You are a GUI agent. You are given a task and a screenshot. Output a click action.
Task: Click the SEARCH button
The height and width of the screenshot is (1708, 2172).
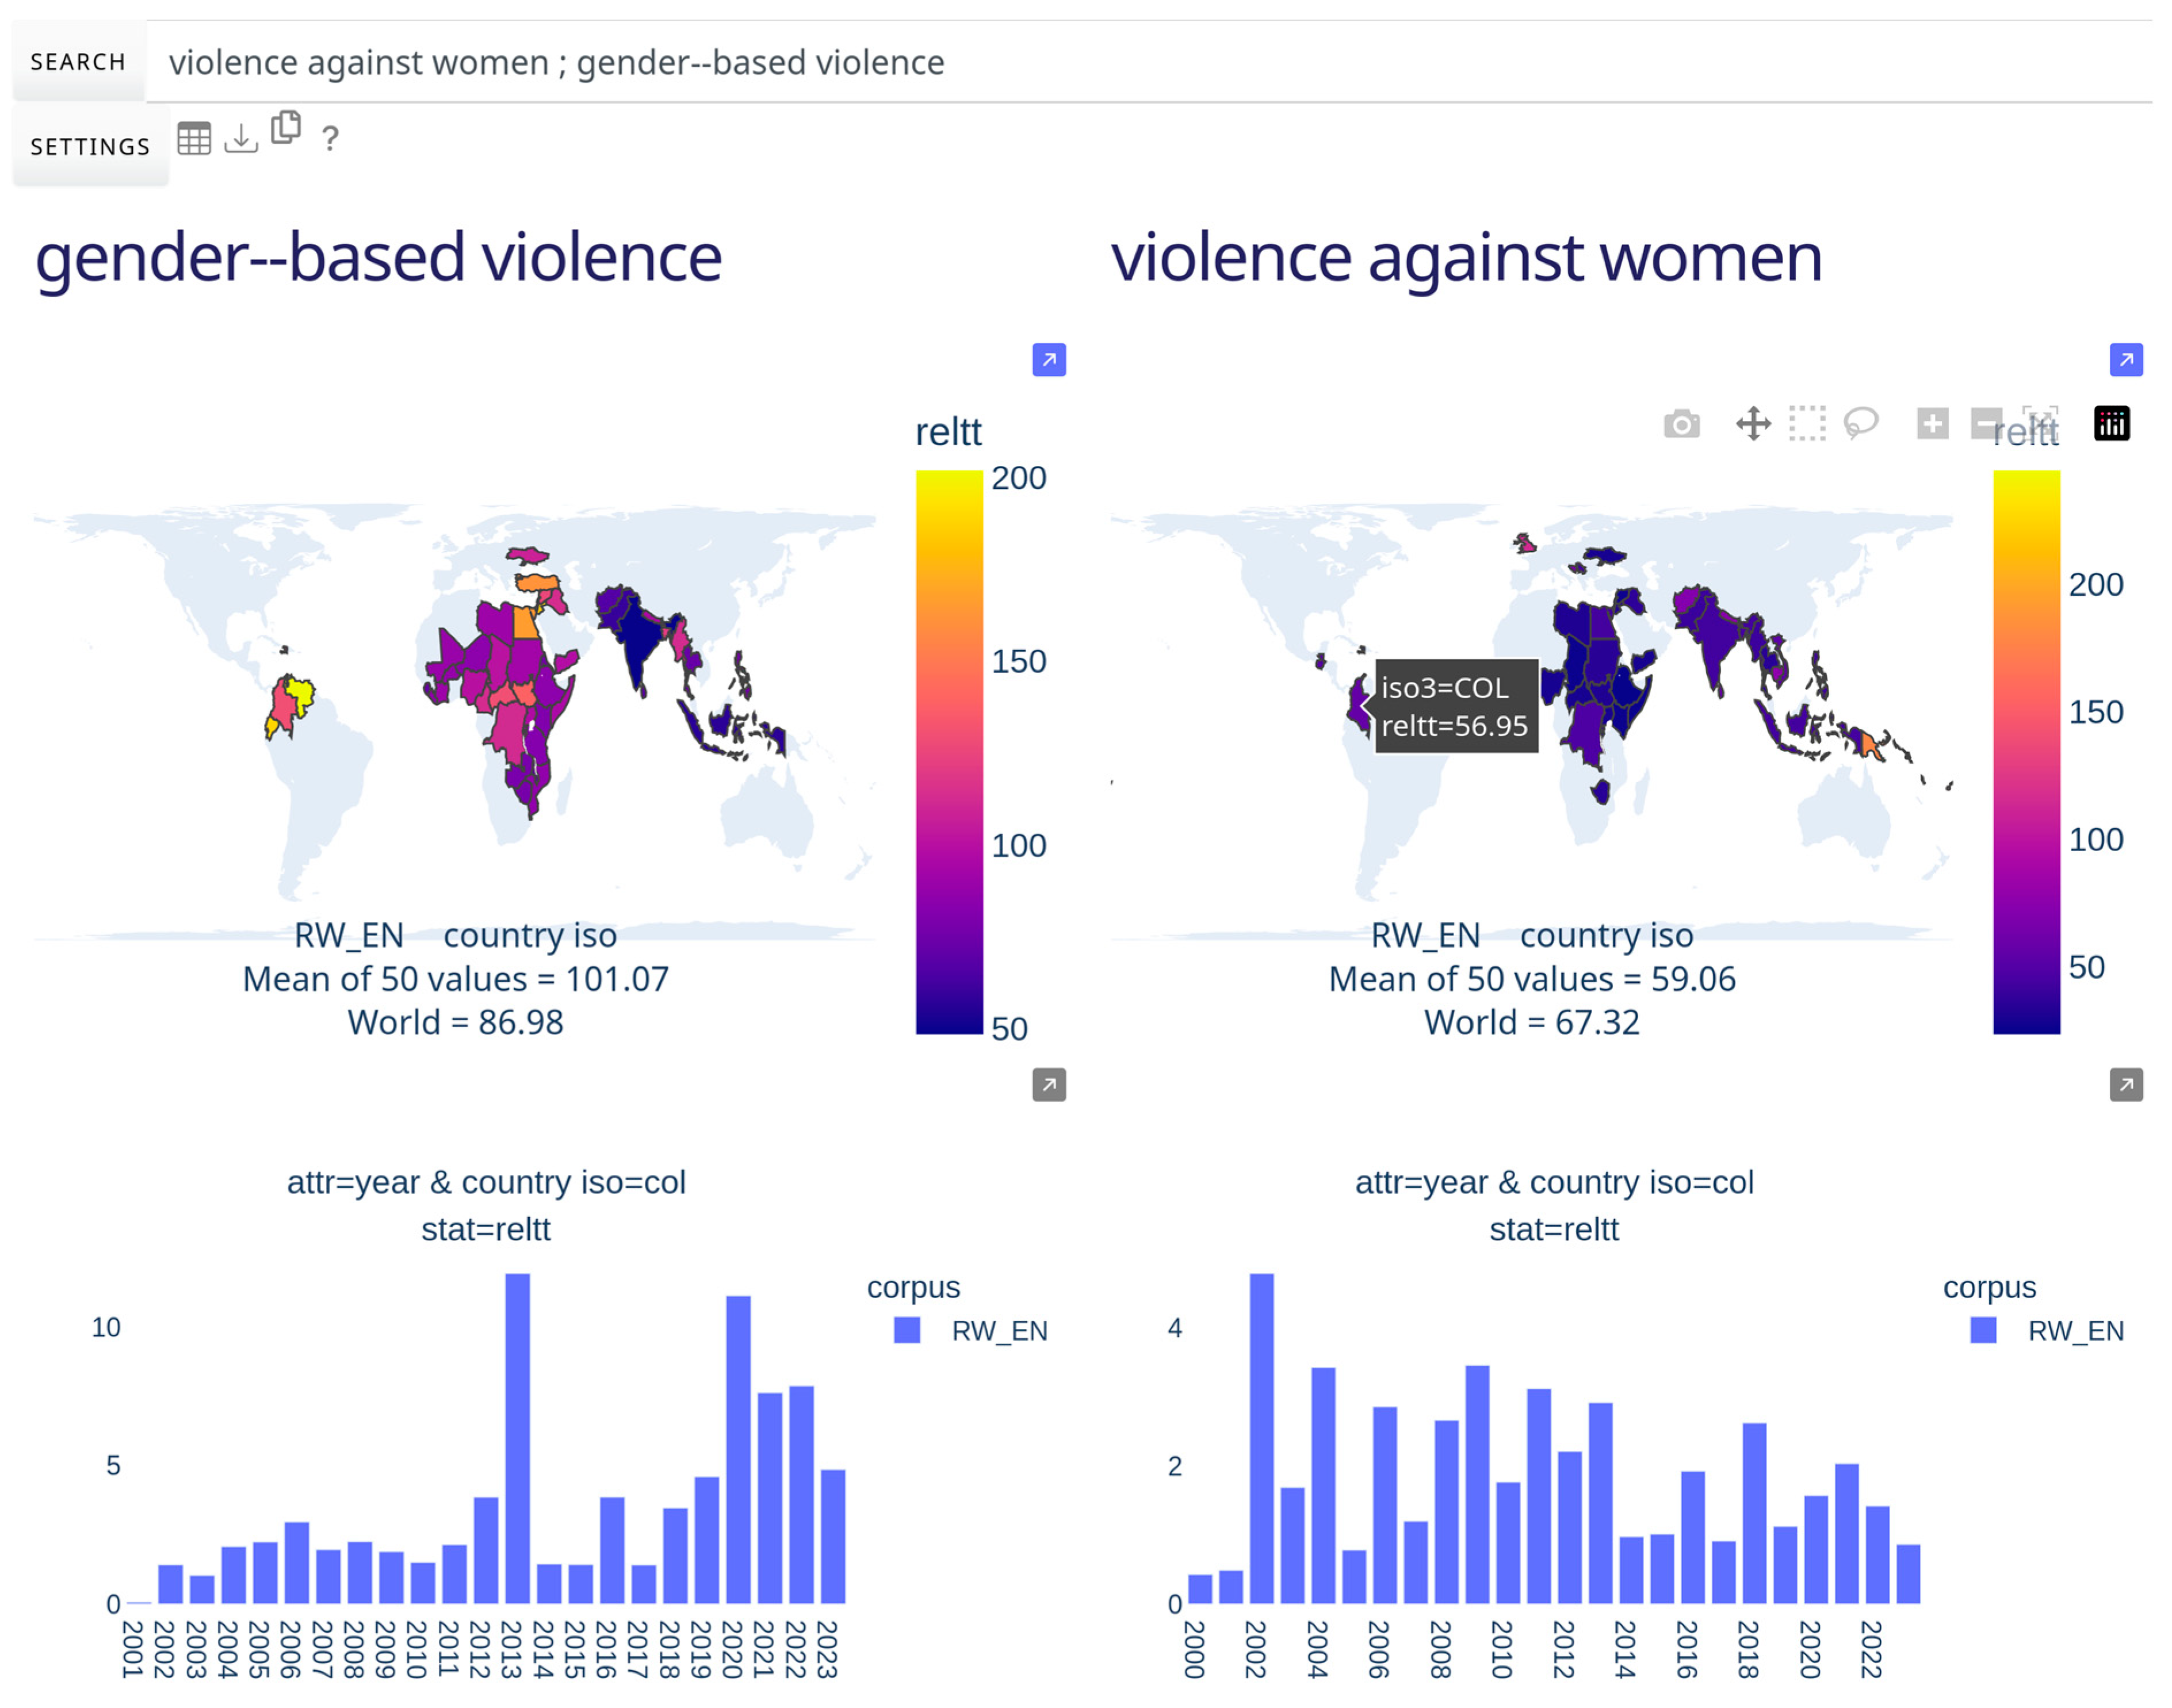[78, 62]
